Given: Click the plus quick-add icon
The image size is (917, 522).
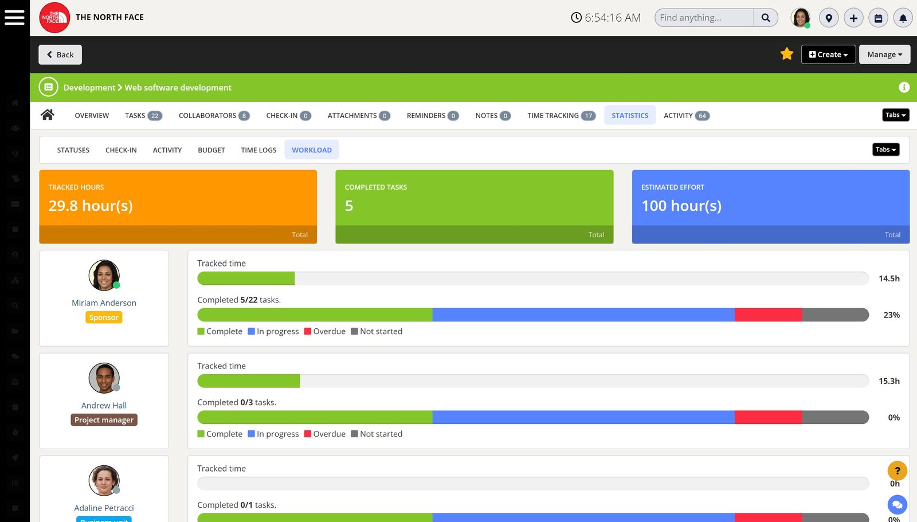Looking at the screenshot, I should click(853, 18).
